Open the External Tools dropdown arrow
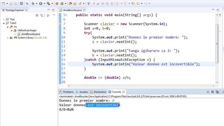224x126 pixels. point(52,3)
